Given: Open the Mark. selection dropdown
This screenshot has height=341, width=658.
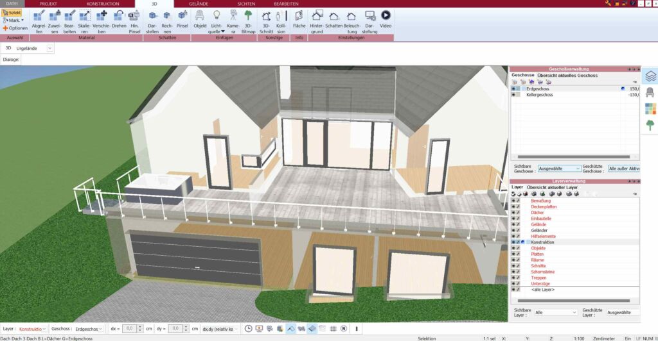Looking at the screenshot, I should click(x=22, y=20).
